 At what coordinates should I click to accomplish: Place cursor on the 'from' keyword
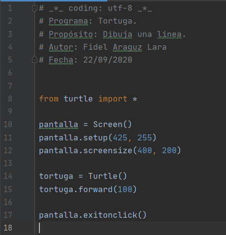(49, 99)
